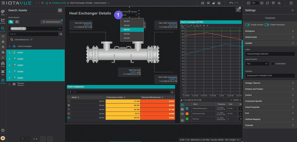Expand the Heat Exchangers tree node

pyautogui.click(x=10, y=46)
